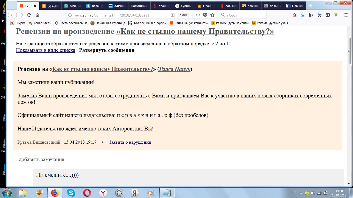
Task: Bookmark this page with the star
Action: pos(212,15)
